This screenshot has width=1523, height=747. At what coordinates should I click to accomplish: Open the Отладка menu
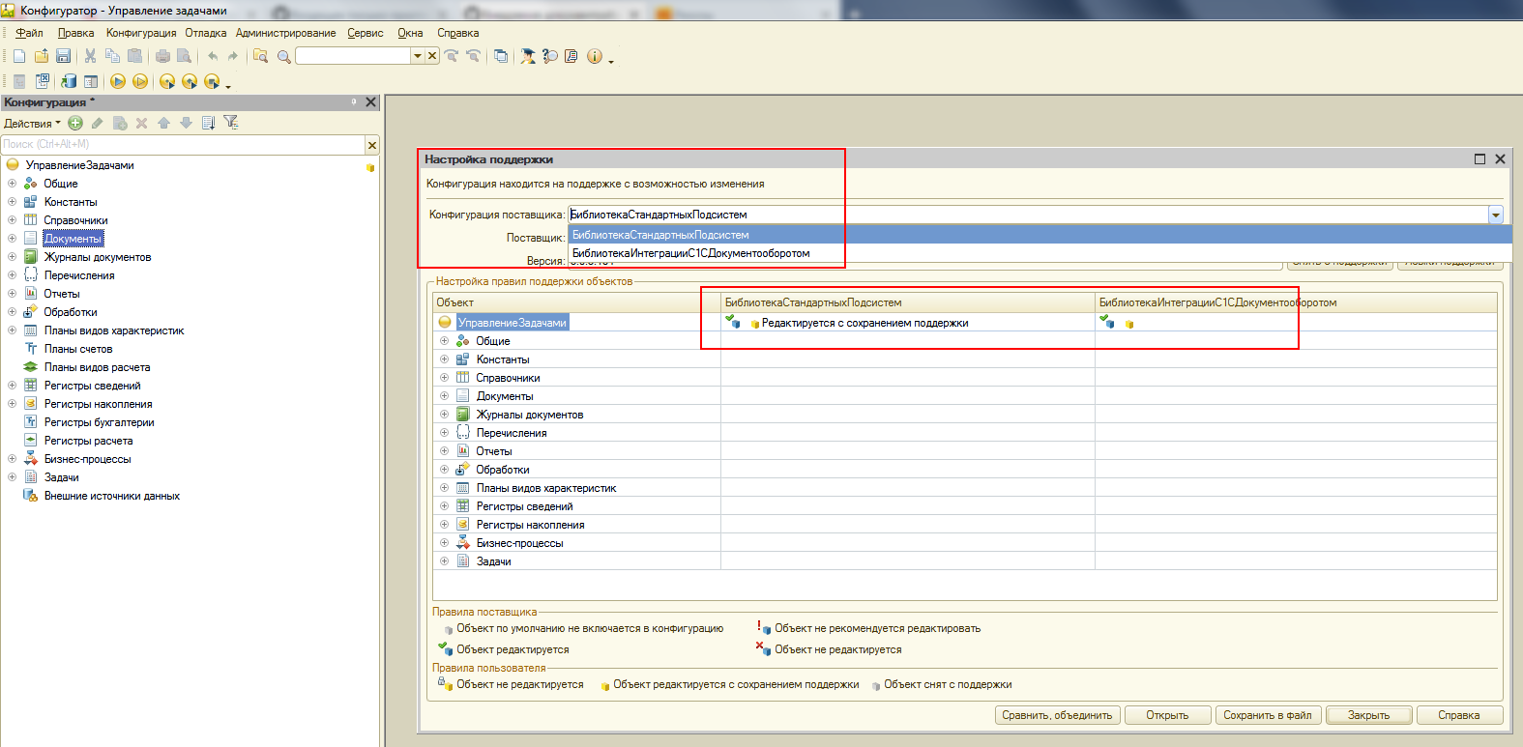click(206, 33)
